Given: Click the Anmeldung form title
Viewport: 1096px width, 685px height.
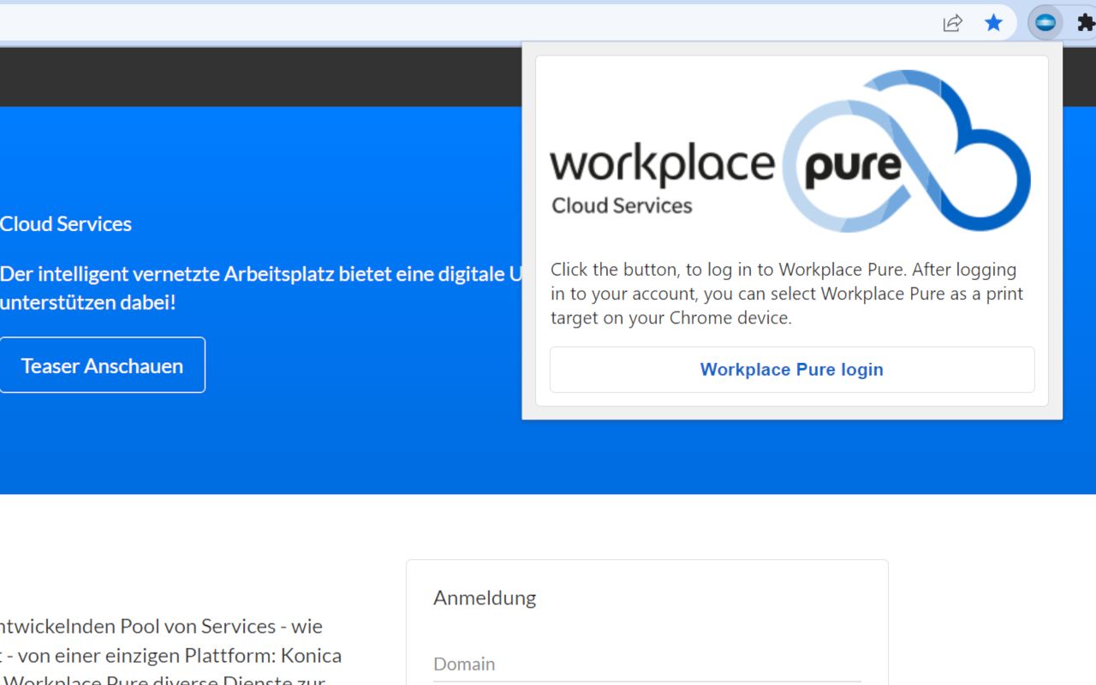Looking at the screenshot, I should pos(485,598).
